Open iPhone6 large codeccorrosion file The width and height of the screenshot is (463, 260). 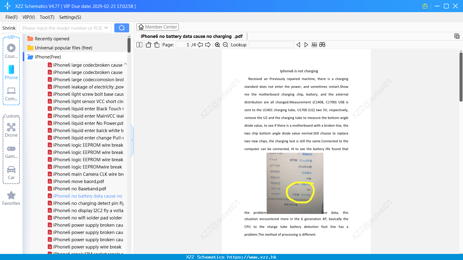point(86,80)
